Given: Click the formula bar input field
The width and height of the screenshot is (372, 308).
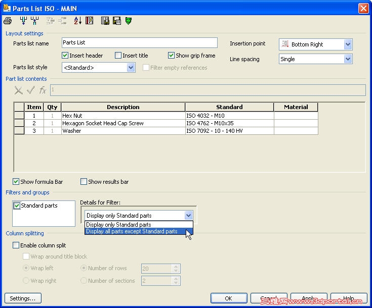Looking at the screenshot, I should coord(208,90).
